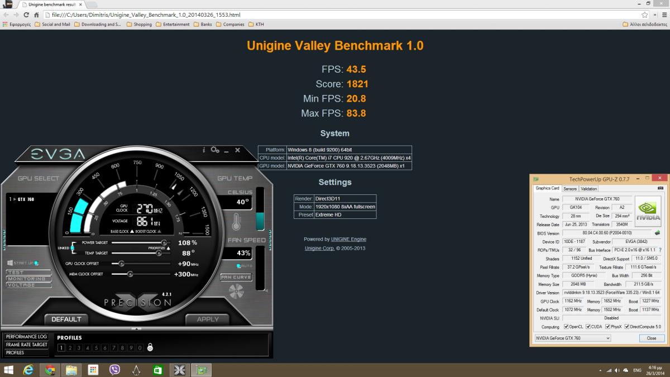Select Graphics Card tab in GPU-Z
Viewport: 670px width, 377px height.
pos(547,188)
